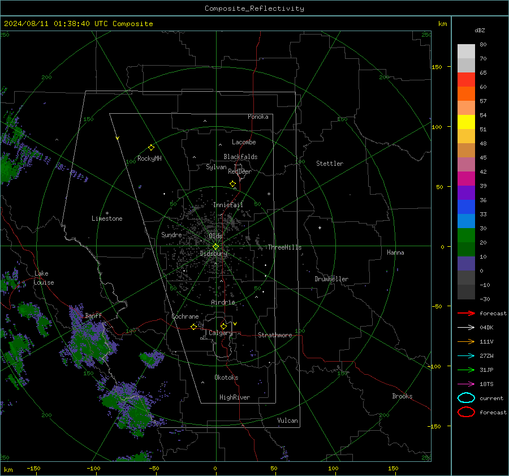This screenshot has width=509, height=476.
Task: Click the 27ZW legend label
Action: click(x=486, y=356)
